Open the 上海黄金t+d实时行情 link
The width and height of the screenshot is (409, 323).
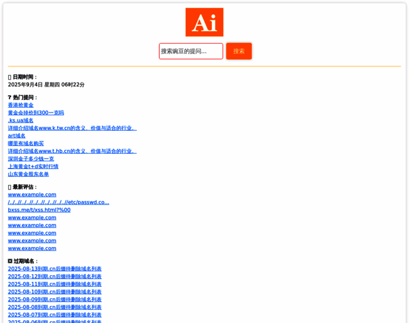click(x=33, y=166)
